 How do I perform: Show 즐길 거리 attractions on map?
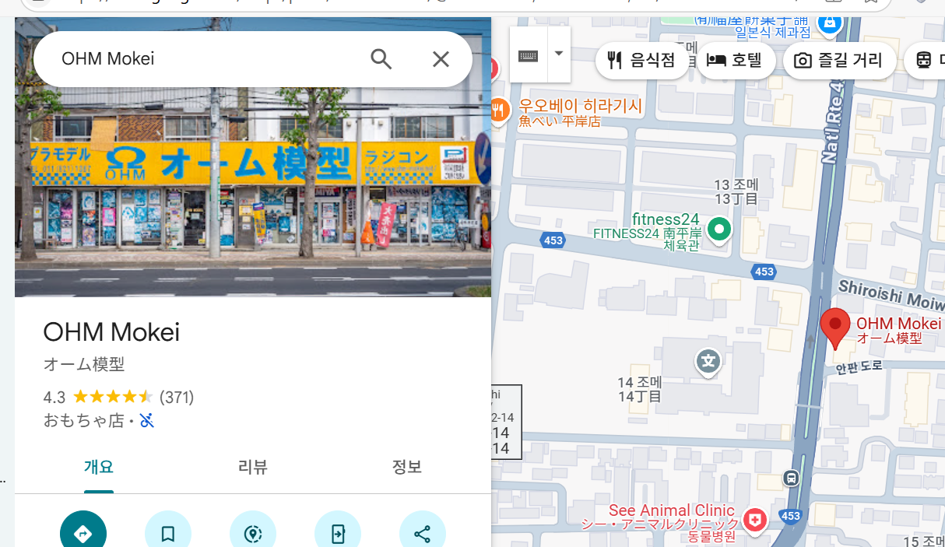click(x=839, y=61)
